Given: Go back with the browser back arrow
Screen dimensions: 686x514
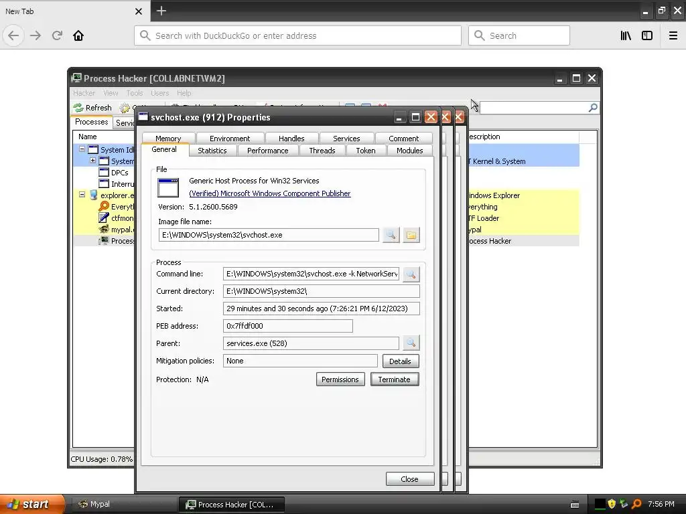Looking at the screenshot, I should point(13,35).
